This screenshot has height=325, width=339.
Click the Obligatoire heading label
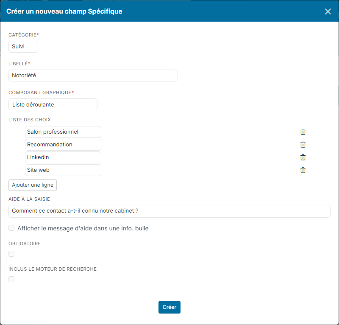25,244
